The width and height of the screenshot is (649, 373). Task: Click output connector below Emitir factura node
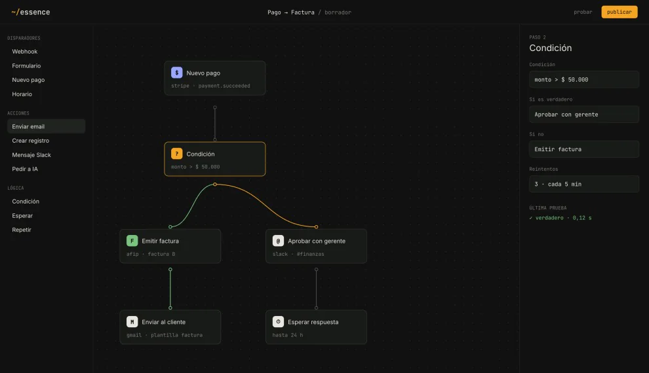(x=170, y=270)
